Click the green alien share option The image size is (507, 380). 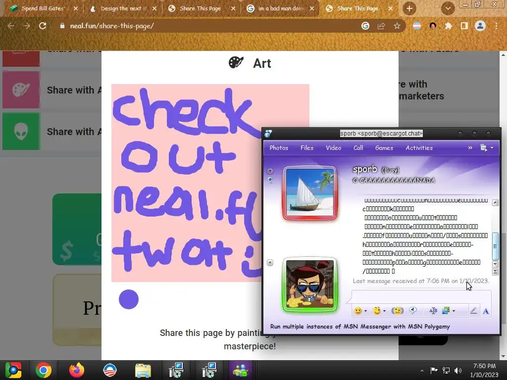pyautogui.click(x=21, y=132)
